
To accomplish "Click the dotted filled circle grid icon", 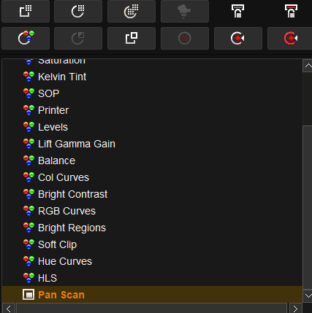I will [132, 11].
